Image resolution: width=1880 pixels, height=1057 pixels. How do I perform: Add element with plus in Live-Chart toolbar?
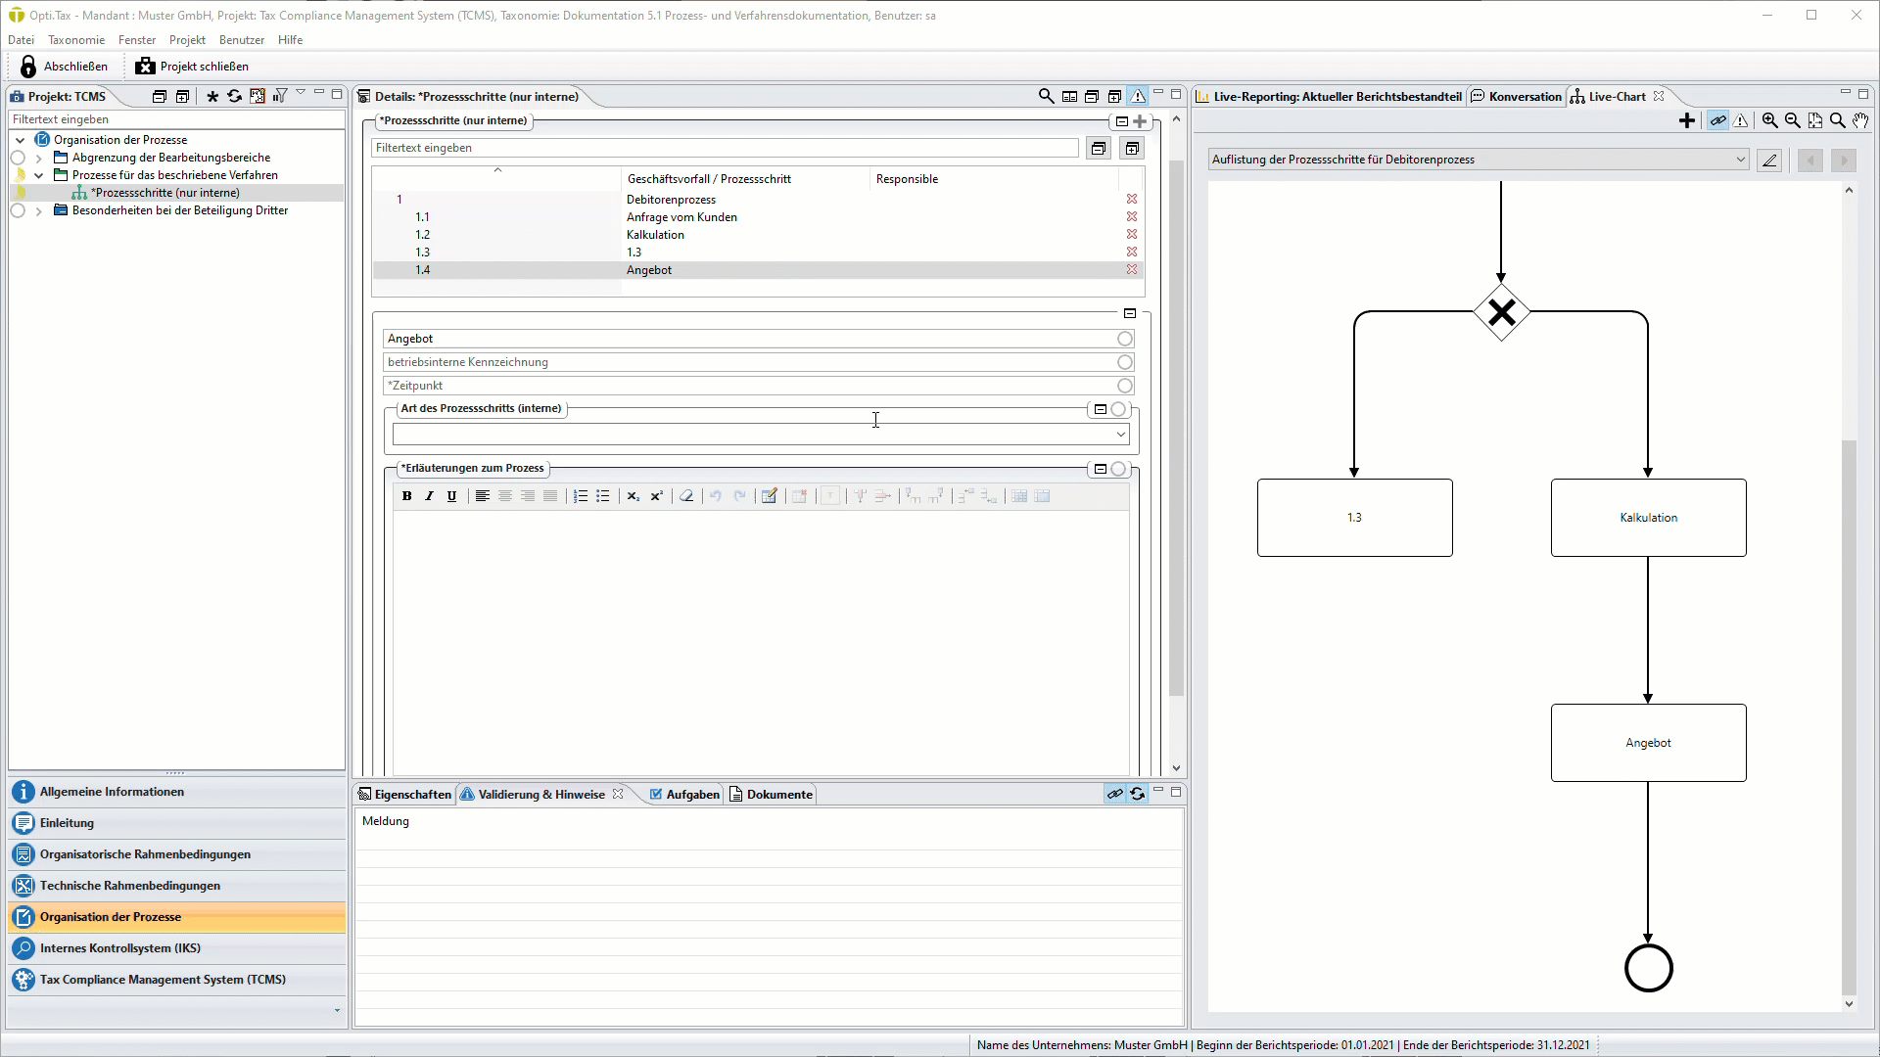pyautogui.click(x=1687, y=120)
